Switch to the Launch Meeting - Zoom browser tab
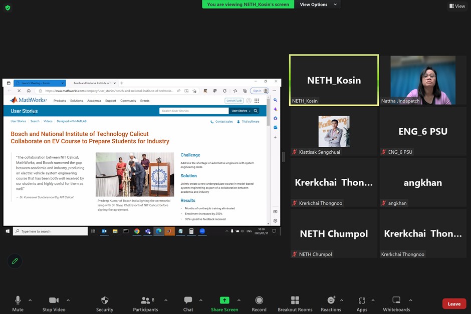 [x=40, y=83]
